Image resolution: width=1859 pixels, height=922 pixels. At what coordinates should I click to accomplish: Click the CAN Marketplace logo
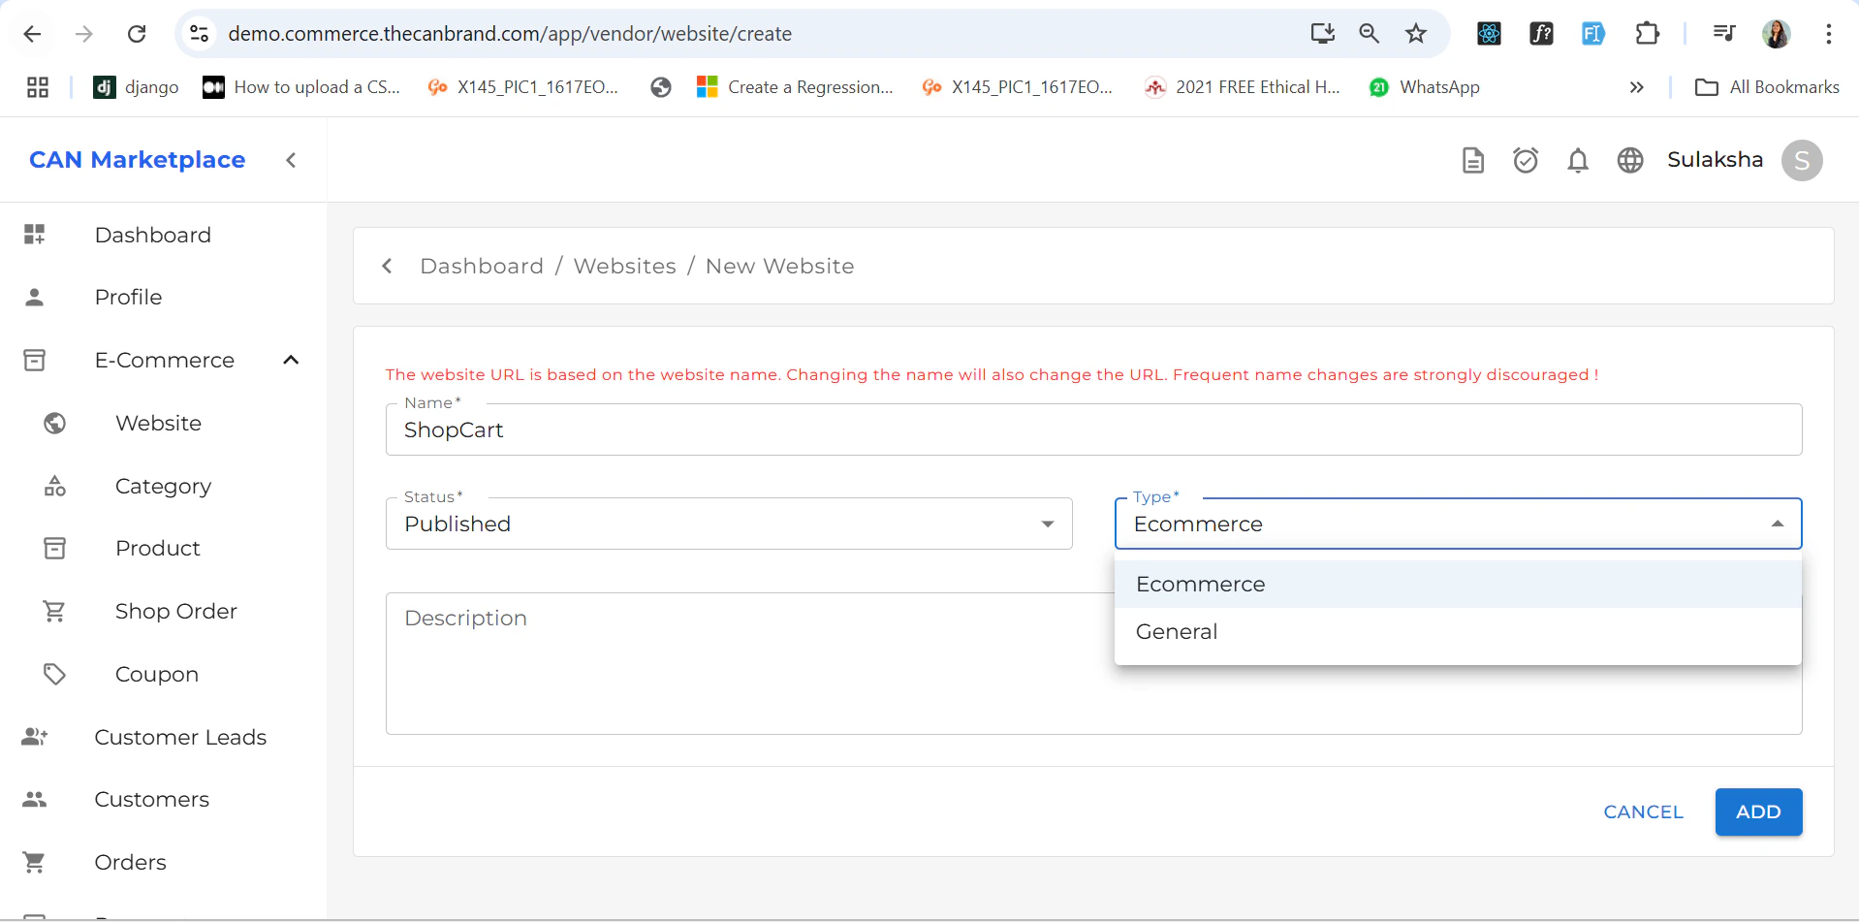137,160
